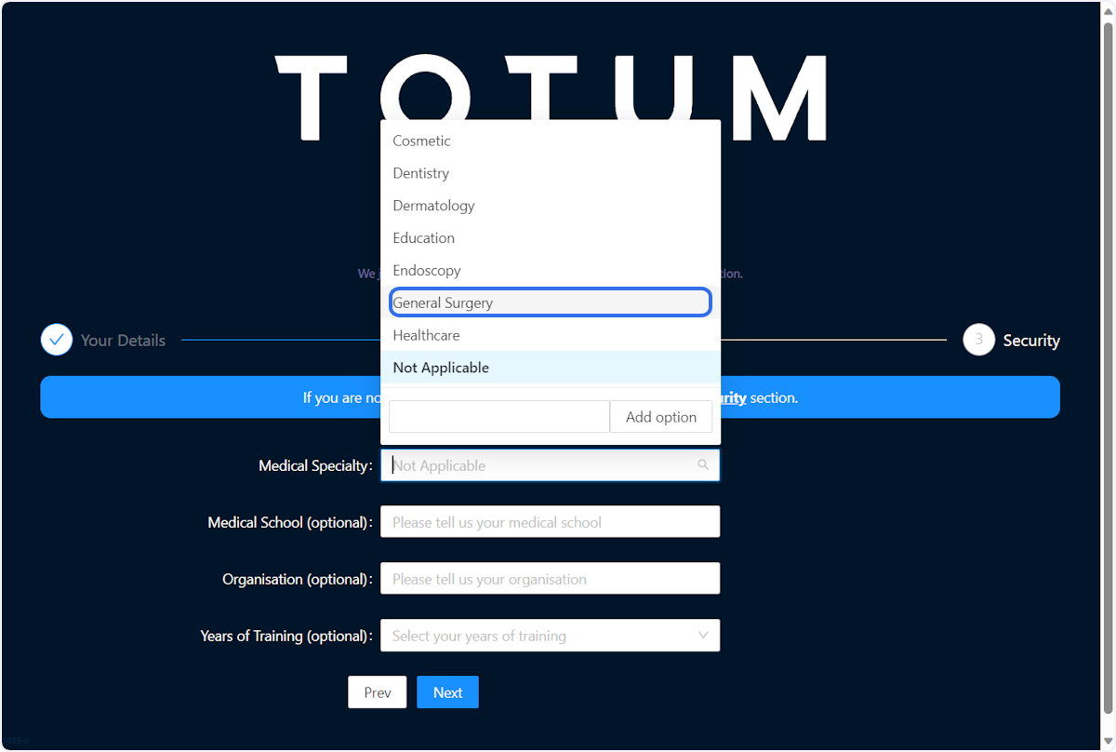Click the Your Details step label
This screenshot has width=1116, height=752.
[123, 341]
